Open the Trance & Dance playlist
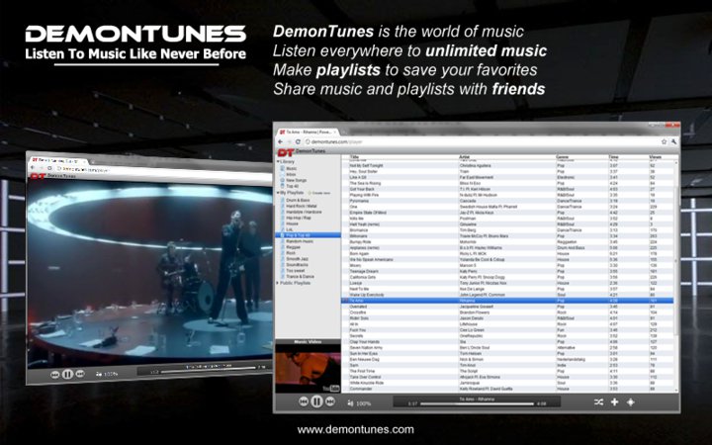 pos(300,277)
